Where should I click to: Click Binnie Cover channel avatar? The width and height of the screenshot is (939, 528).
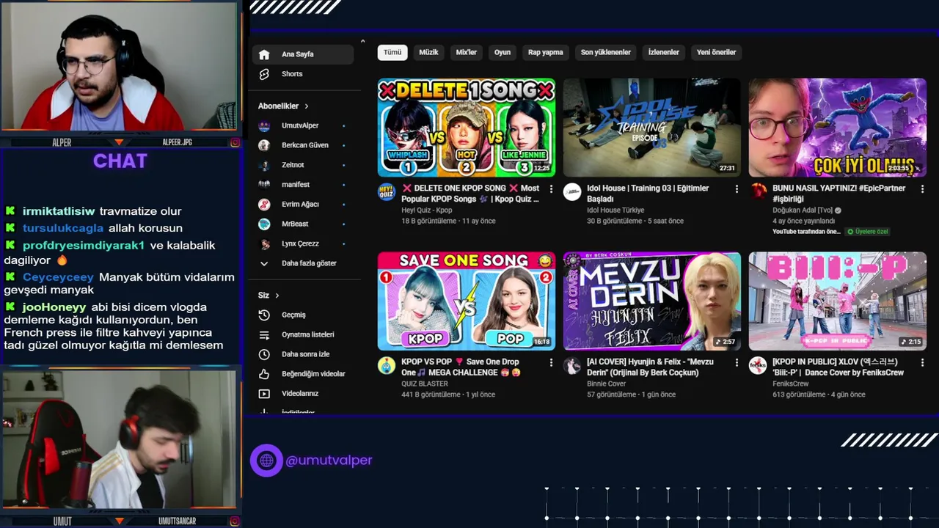tap(572, 365)
